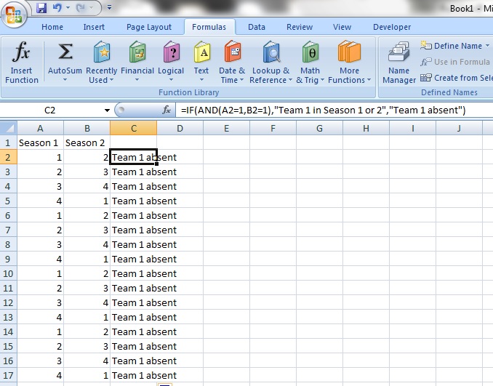Switch to the Developer tab
The width and height of the screenshot is (493, 386).
pyautogui.click(x=392, y=27)
